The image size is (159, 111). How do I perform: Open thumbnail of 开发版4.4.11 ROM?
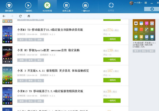[x=7, y=75]
